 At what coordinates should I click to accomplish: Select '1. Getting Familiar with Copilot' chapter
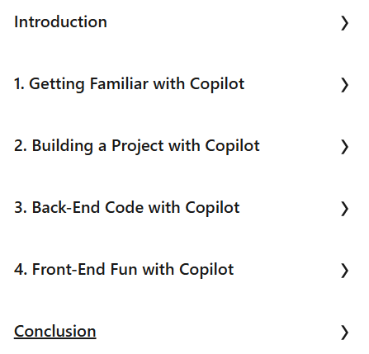(129, 84)
